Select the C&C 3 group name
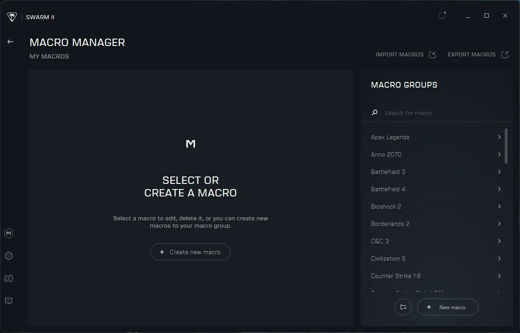Image resolution: width=520 pixels, height=333 pixels. click(380, 241)
